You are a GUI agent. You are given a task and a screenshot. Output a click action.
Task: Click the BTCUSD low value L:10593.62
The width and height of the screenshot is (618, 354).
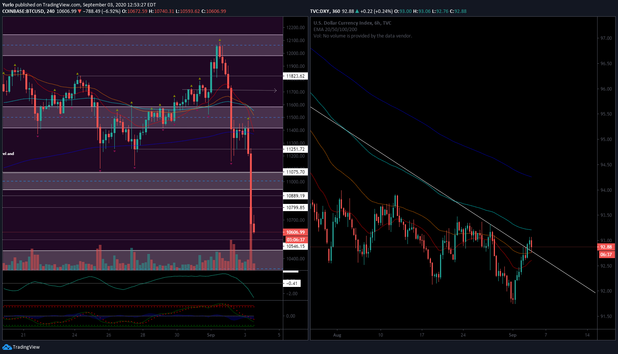click(x=187, y=11)
